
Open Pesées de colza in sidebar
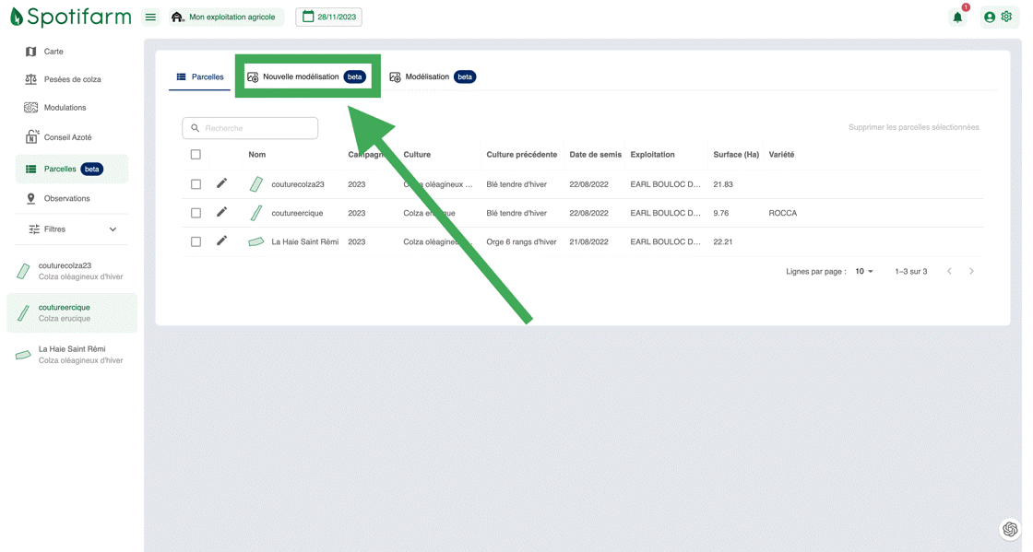(72, 79)
